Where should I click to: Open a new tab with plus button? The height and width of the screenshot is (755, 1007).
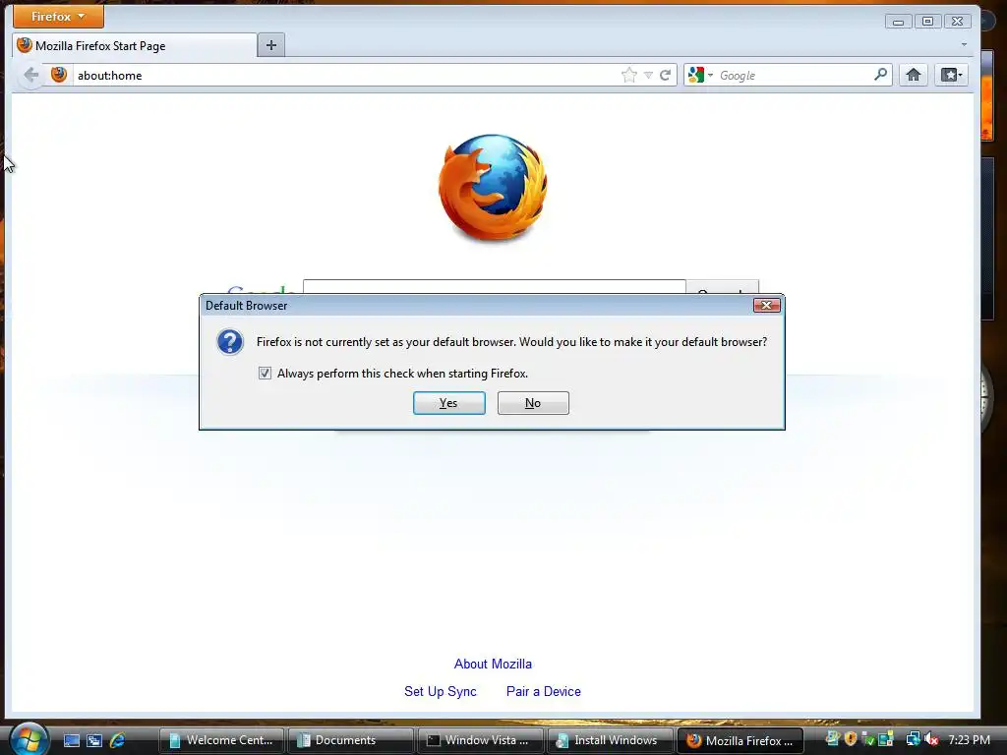click(271, 45)
